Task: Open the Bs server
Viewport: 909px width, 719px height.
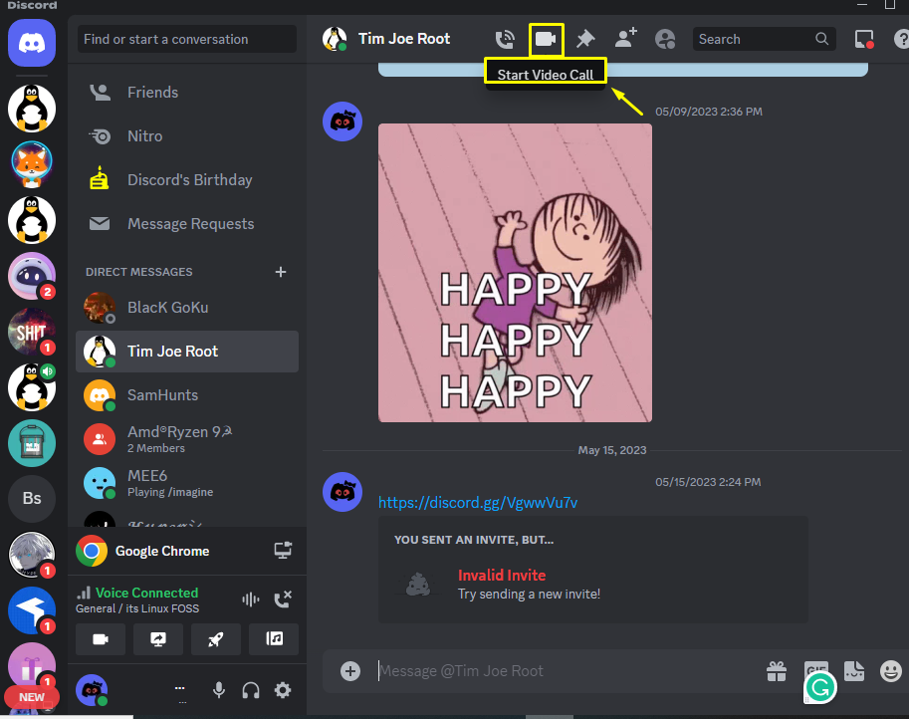Action: click(x=32, y=498)
